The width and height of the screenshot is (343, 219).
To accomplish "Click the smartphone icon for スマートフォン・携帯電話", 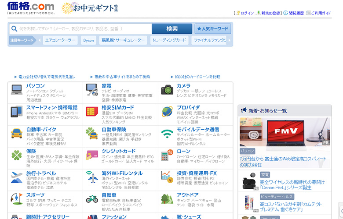I will [17, 112].
